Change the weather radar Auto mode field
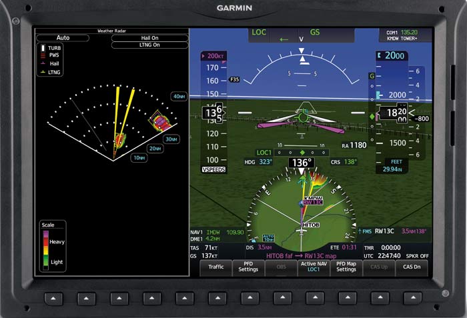This screenshot has width=467, height=318. [63, 38]
